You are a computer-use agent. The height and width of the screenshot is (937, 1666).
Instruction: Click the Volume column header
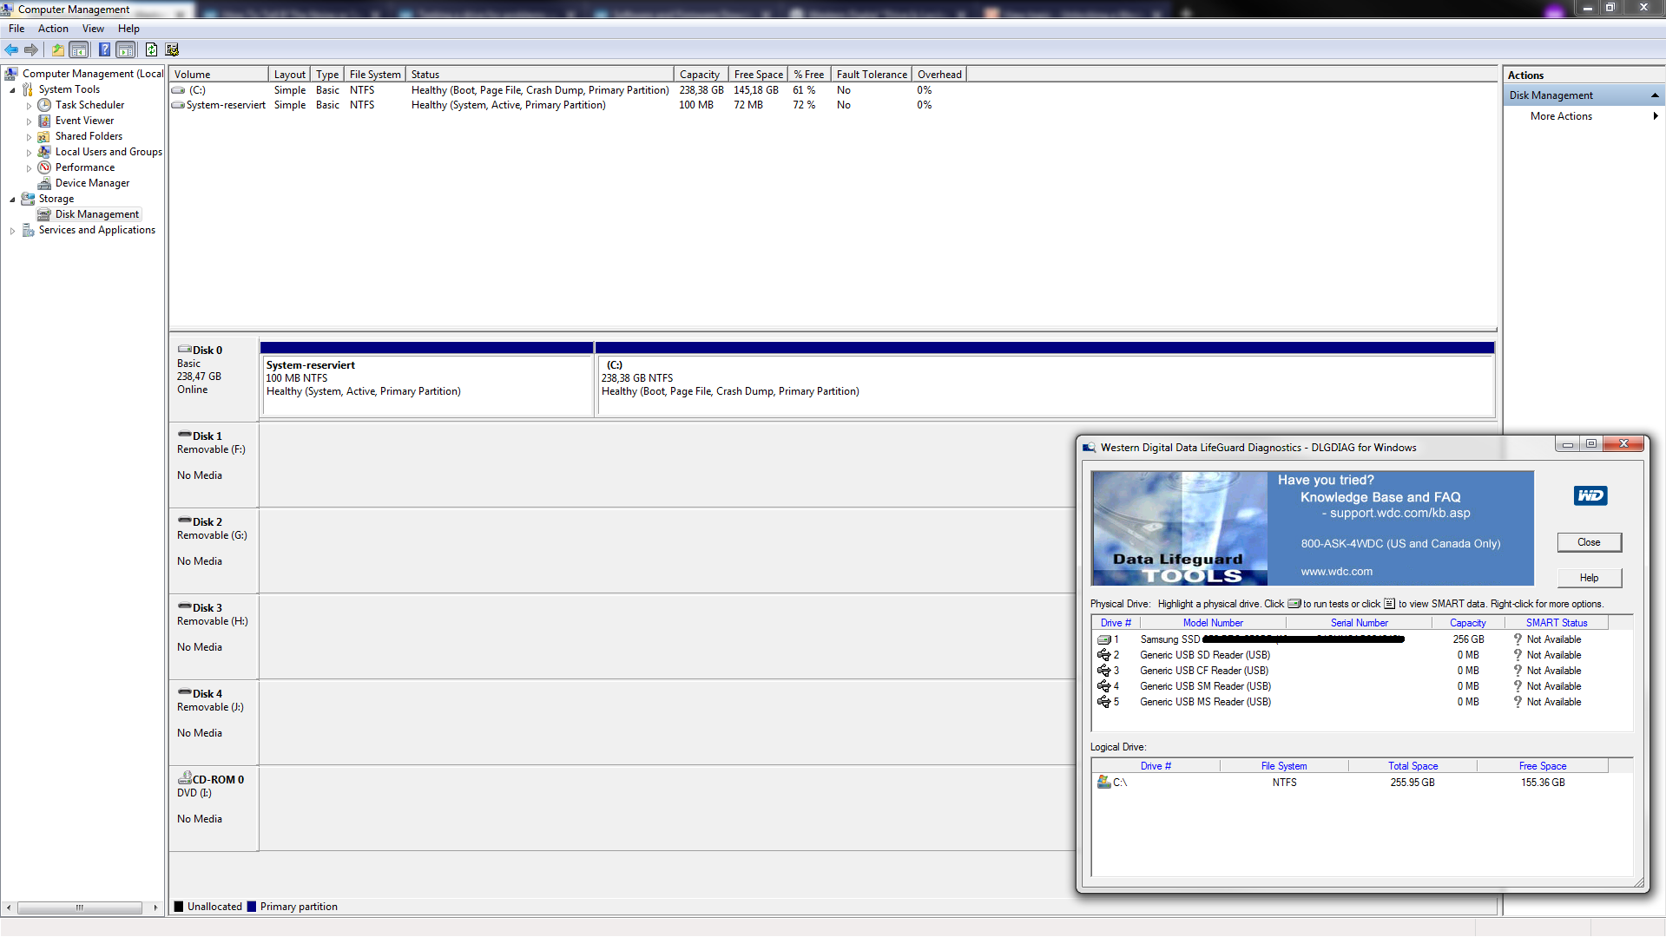click(x=219, y=75)
